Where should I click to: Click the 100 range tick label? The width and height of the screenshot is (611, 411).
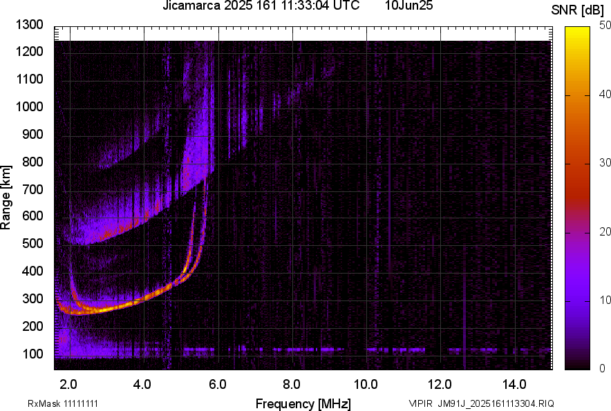pos(32,354)
